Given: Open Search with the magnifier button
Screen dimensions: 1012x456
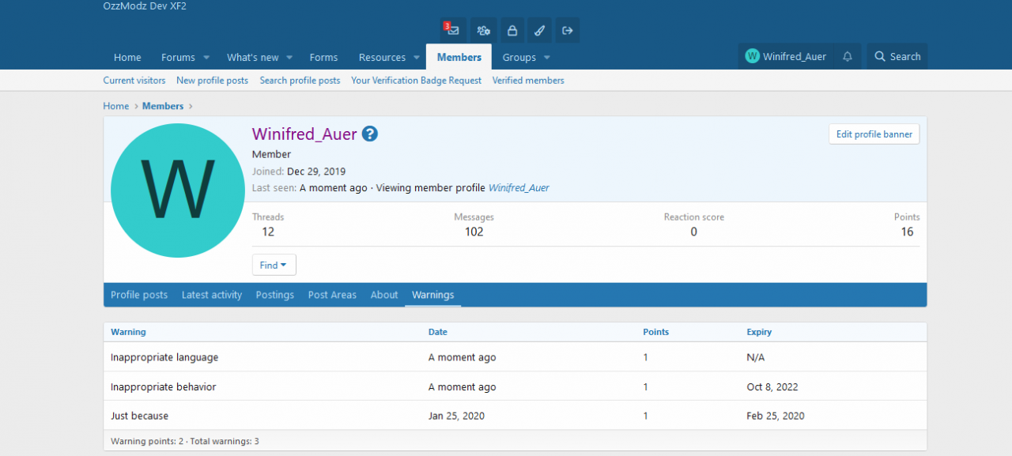Looking at the screenshot, I should pos(897,57).
